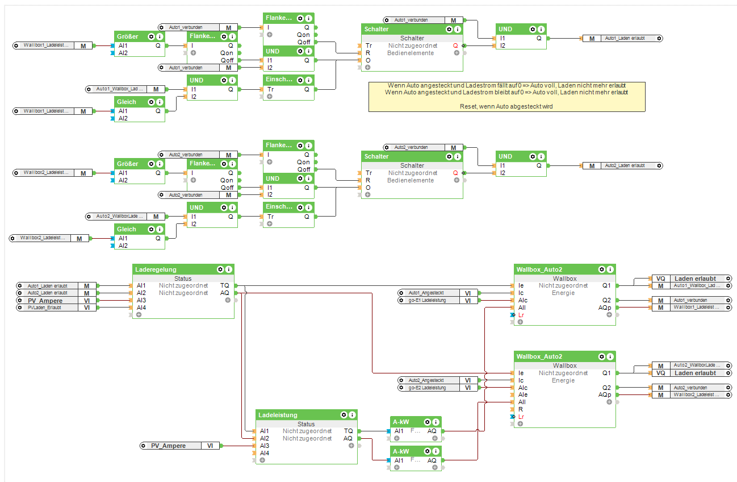Click gear icon of Auto2_Angesteckt input
The image size is (737, 482).
tap(401, 380)
